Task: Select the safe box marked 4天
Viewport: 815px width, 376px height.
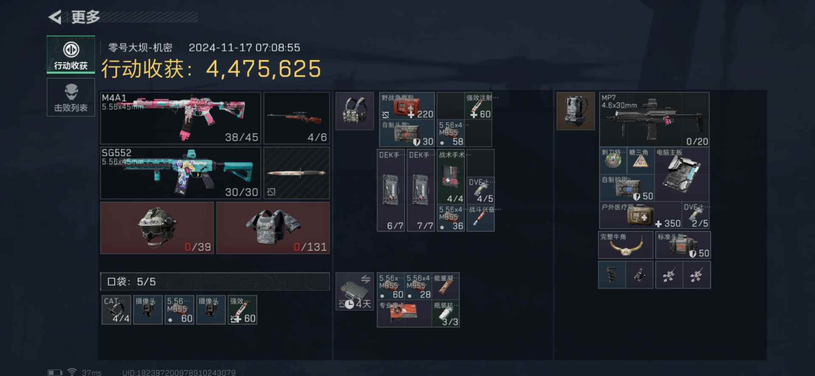Action: [x=355, y=292]
